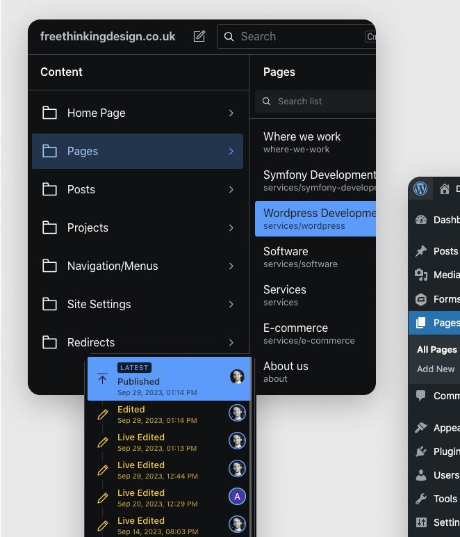
Task: Select Live Edited revision from Sep 20
Action: click(x=169, y=498)
